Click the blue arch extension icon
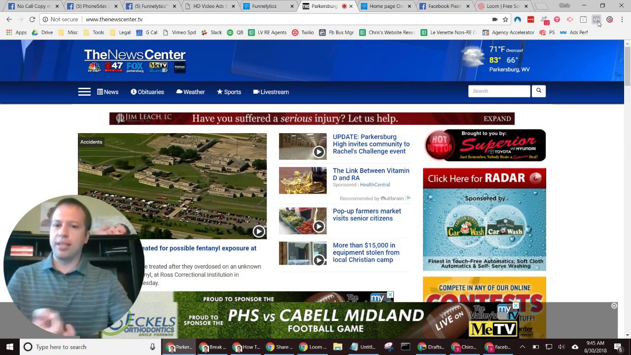Viewport: 631px width, 355px height. click(518, 19)
